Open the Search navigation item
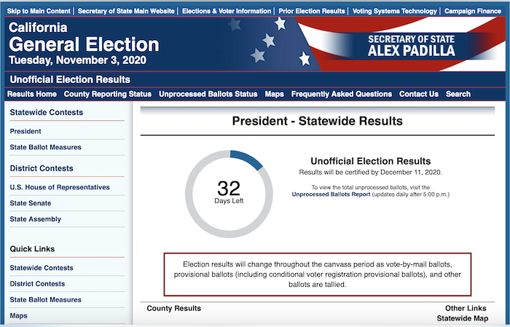Screen dimensions: 510x327 pos(458,94)
